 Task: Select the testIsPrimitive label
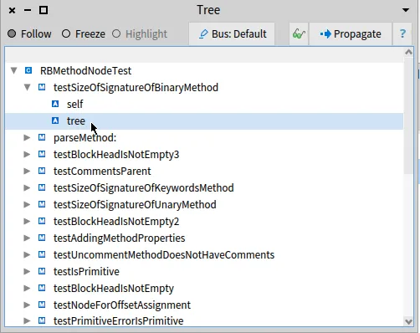pyautogui.click(x=86, y=271)
